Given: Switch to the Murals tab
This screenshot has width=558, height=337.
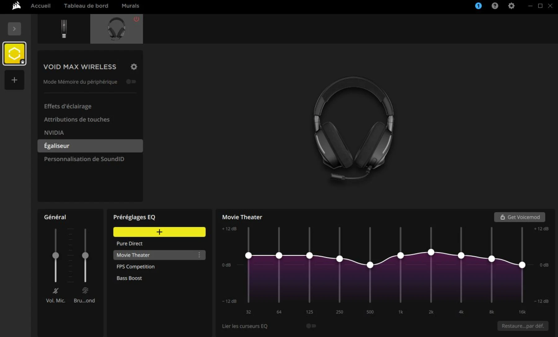Looking at the screenshot, I should [130, 6].
